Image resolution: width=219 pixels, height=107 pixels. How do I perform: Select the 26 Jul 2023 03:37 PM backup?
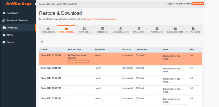[121, 59]
